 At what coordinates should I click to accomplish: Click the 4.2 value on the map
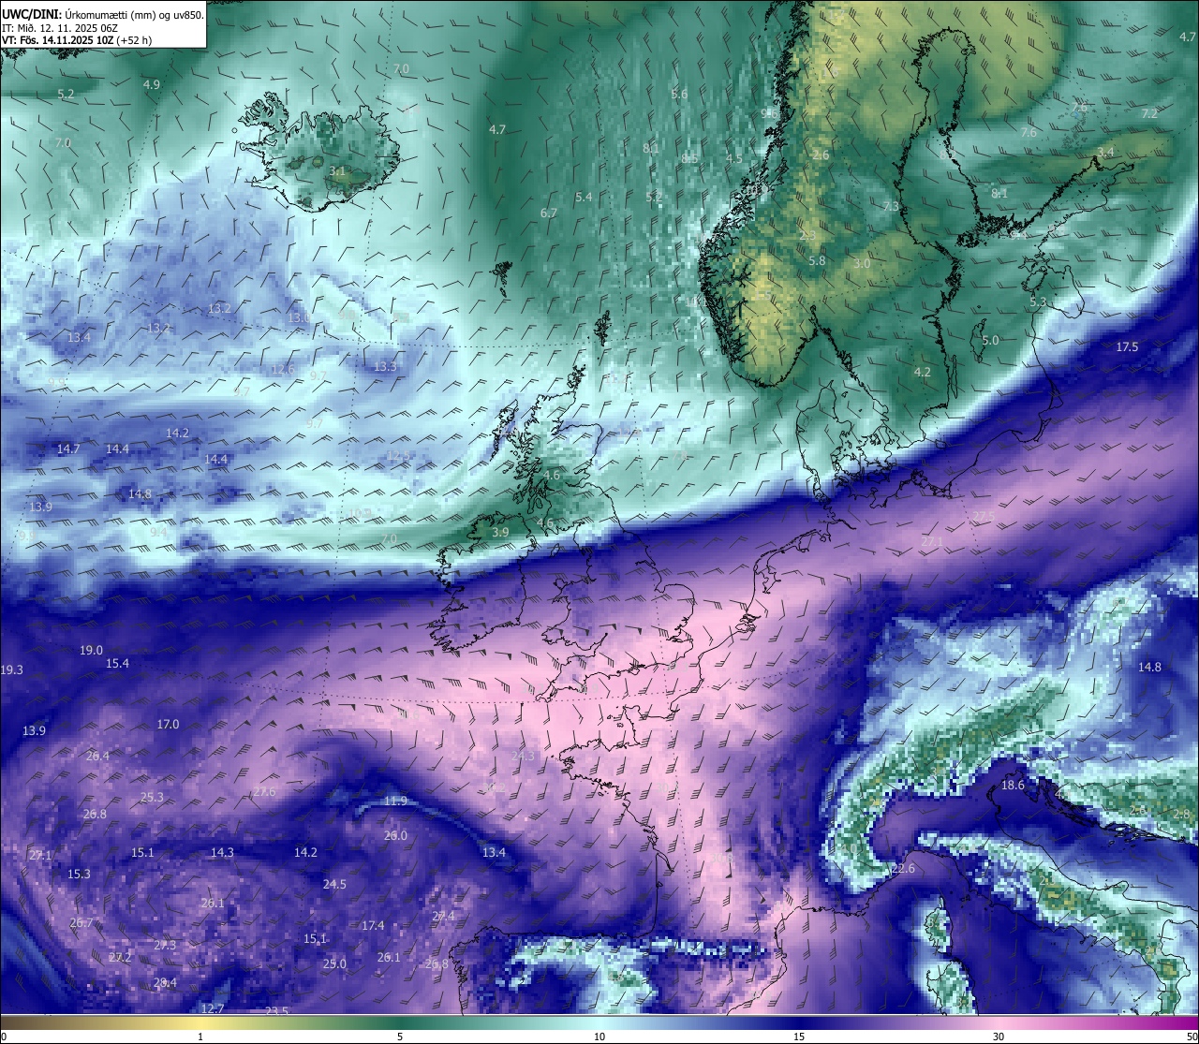tap(922, 372)
